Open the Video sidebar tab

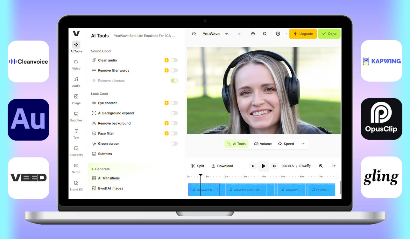tap(76, 64)
